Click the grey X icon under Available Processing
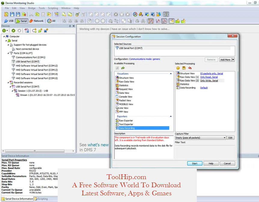Screen dimensions: 259x202 coord(117,68)
